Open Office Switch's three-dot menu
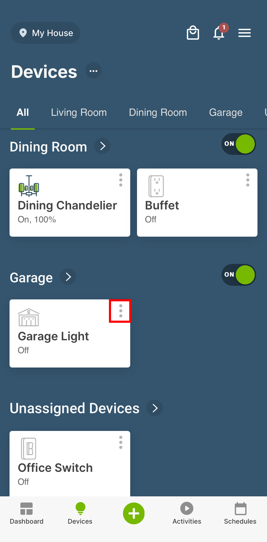The height and width of the screenshot is (542, 267). pyautogui.click(x=121, y=442)
